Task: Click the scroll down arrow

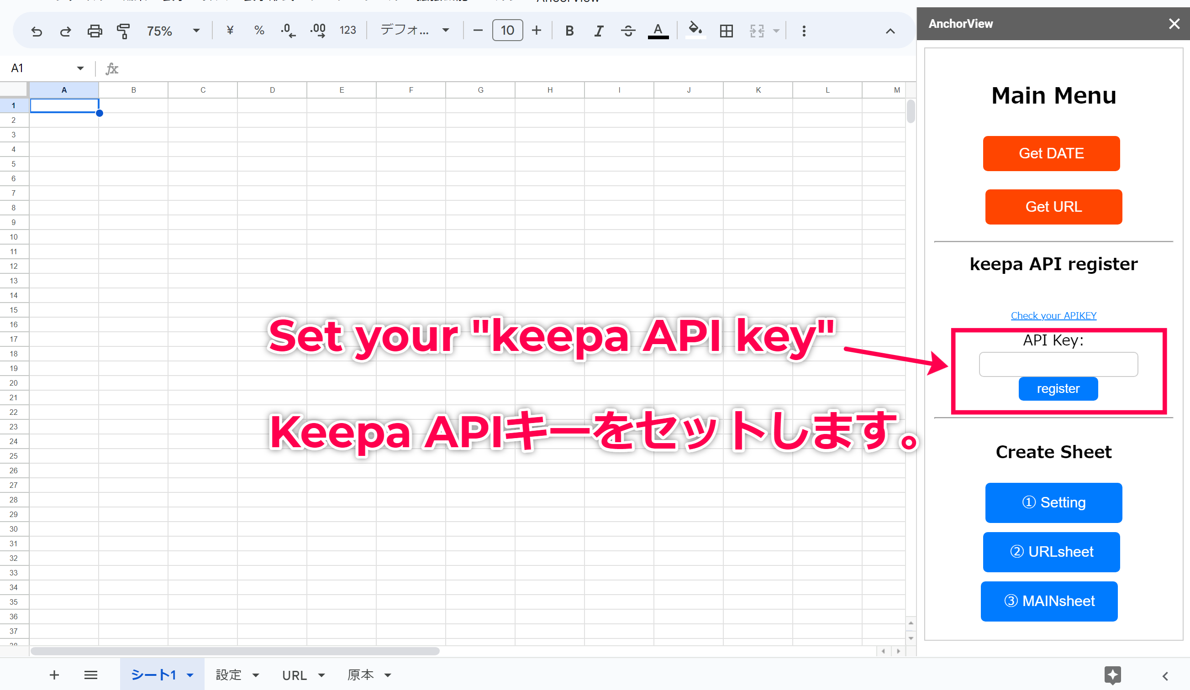Action: point(911,638)
